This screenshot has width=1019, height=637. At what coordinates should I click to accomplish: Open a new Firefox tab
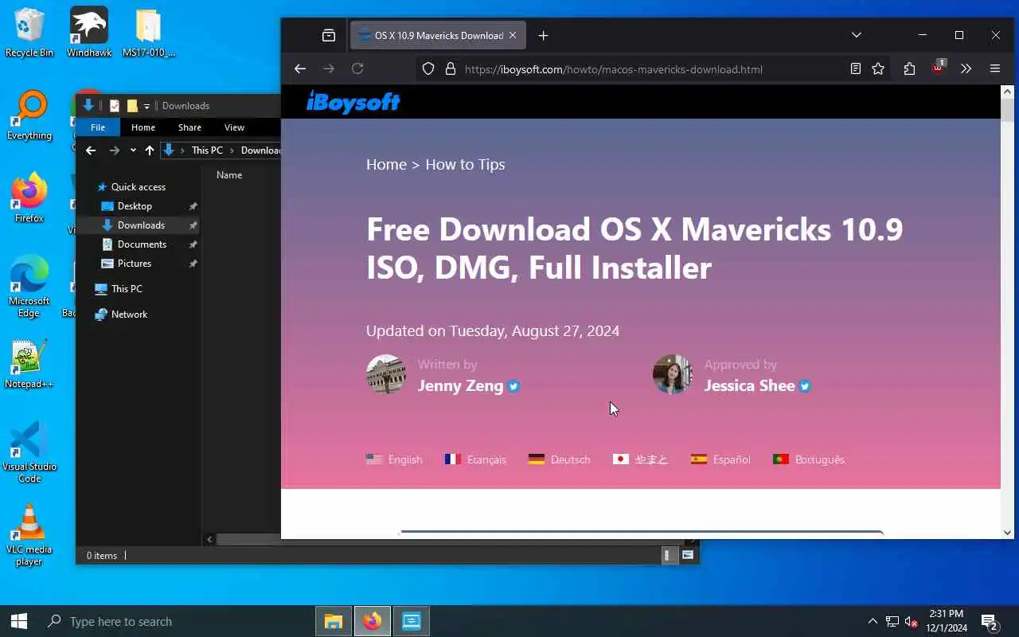(x=543, y=35)
